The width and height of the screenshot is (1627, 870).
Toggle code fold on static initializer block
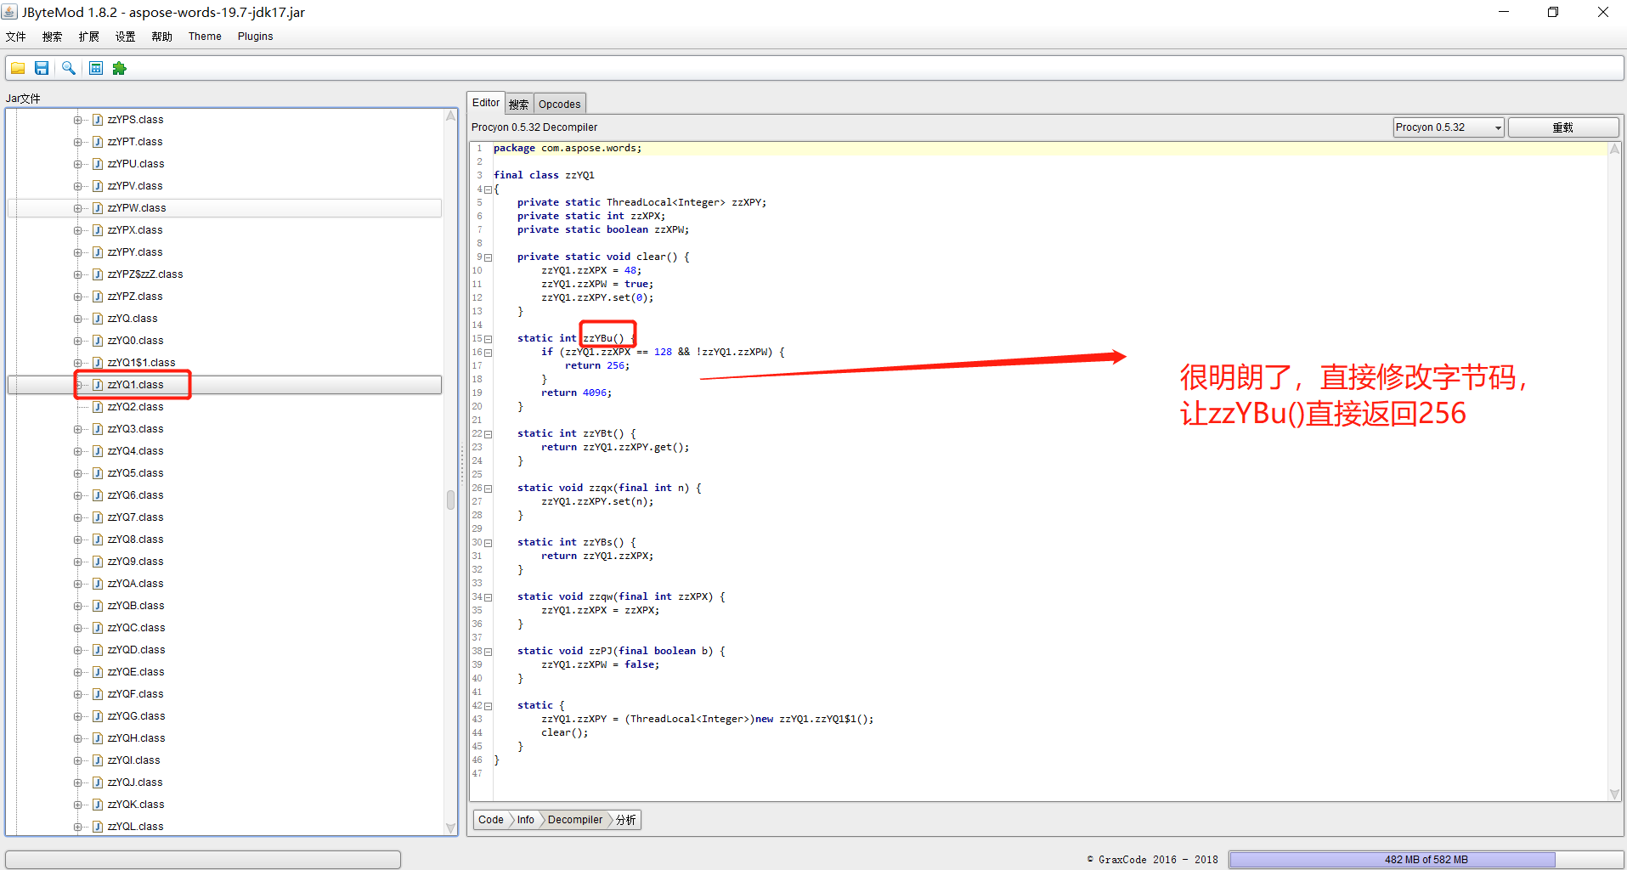[x=488, y=706]
